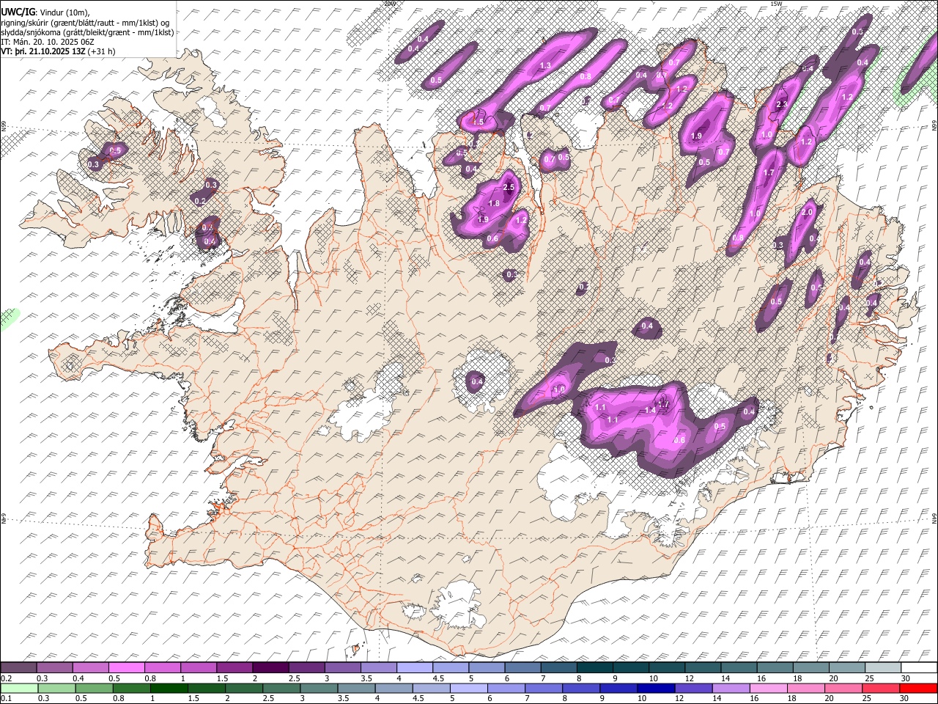
Task: Click the 2.5 snowfall value on the map
Action: 509,188
